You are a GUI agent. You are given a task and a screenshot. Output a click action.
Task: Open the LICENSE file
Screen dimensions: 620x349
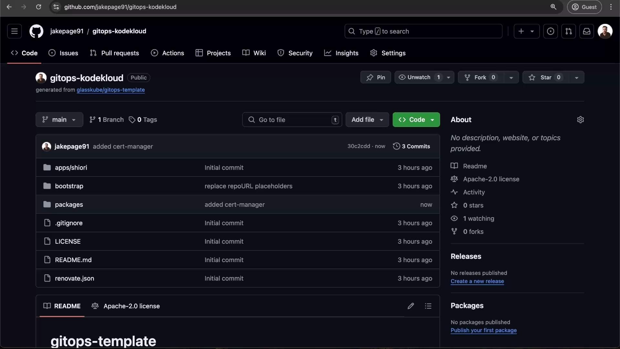coord(68,241)
